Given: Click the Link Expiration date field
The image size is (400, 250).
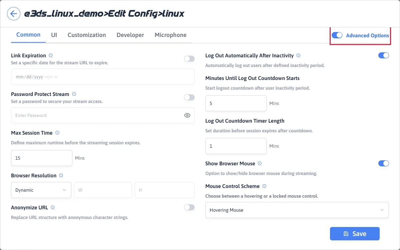Looking at the screenshot, I should 103,77.
